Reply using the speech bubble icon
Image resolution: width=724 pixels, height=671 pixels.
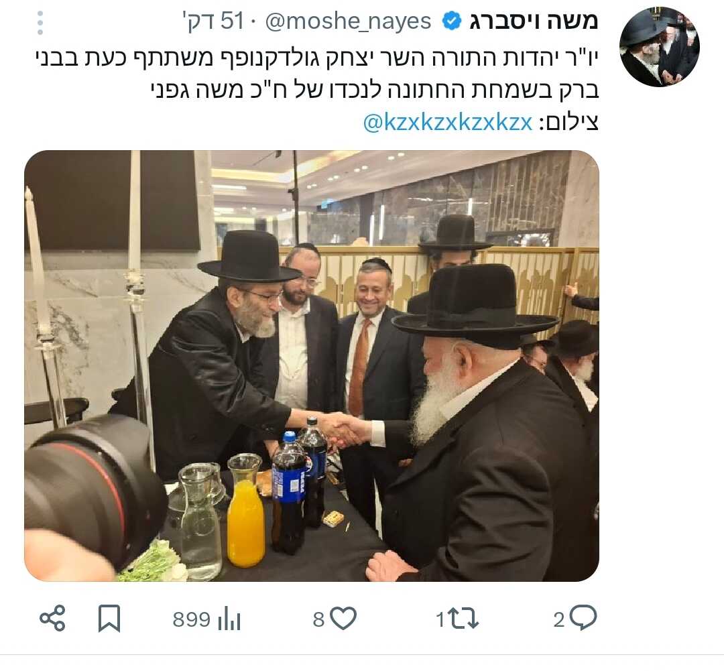tap(583, 617)
